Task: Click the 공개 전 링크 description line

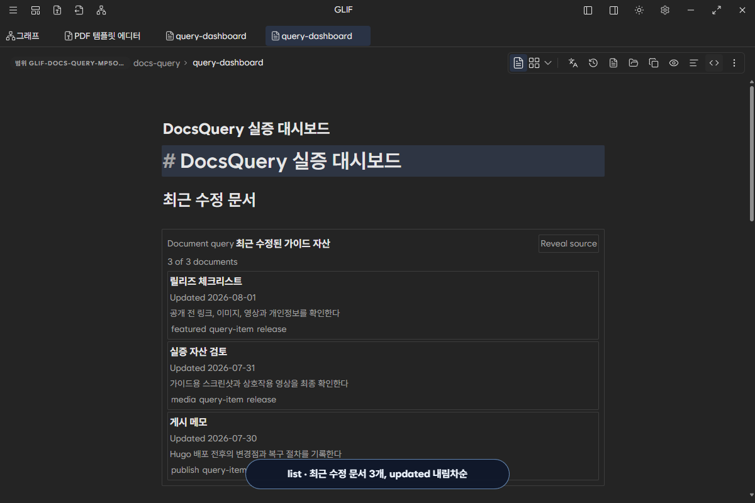Action: [255, 313]
